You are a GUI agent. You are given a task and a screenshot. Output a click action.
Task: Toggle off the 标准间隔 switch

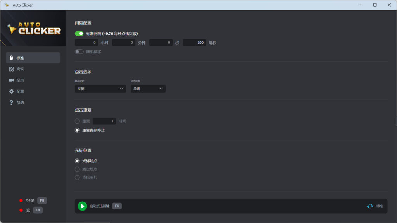tap(79, 34)
